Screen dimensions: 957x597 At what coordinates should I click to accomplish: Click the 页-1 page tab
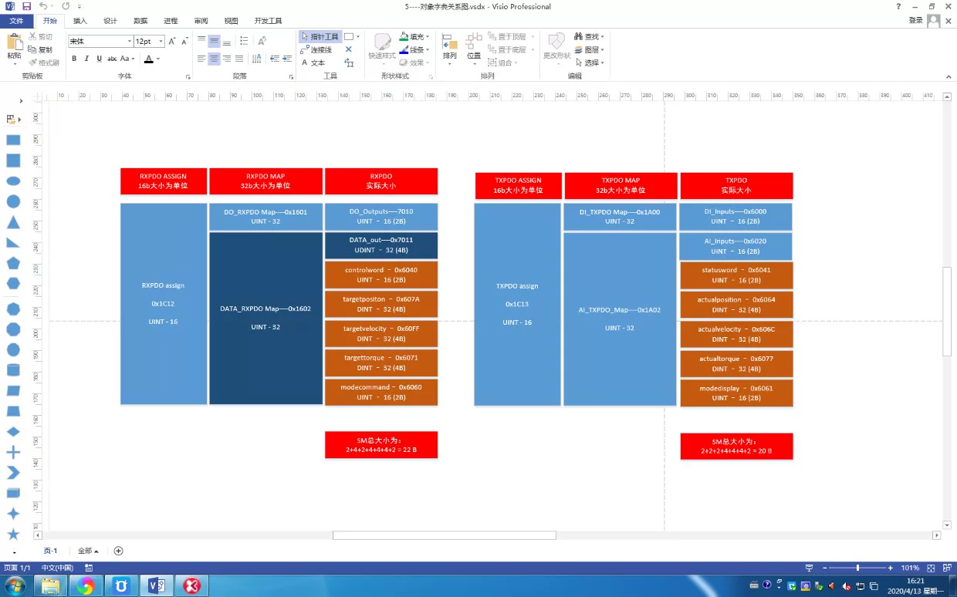click(50, 551)
